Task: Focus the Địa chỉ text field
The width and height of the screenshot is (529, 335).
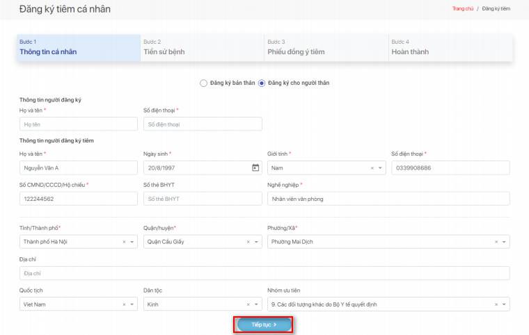Action: [264, 273]
